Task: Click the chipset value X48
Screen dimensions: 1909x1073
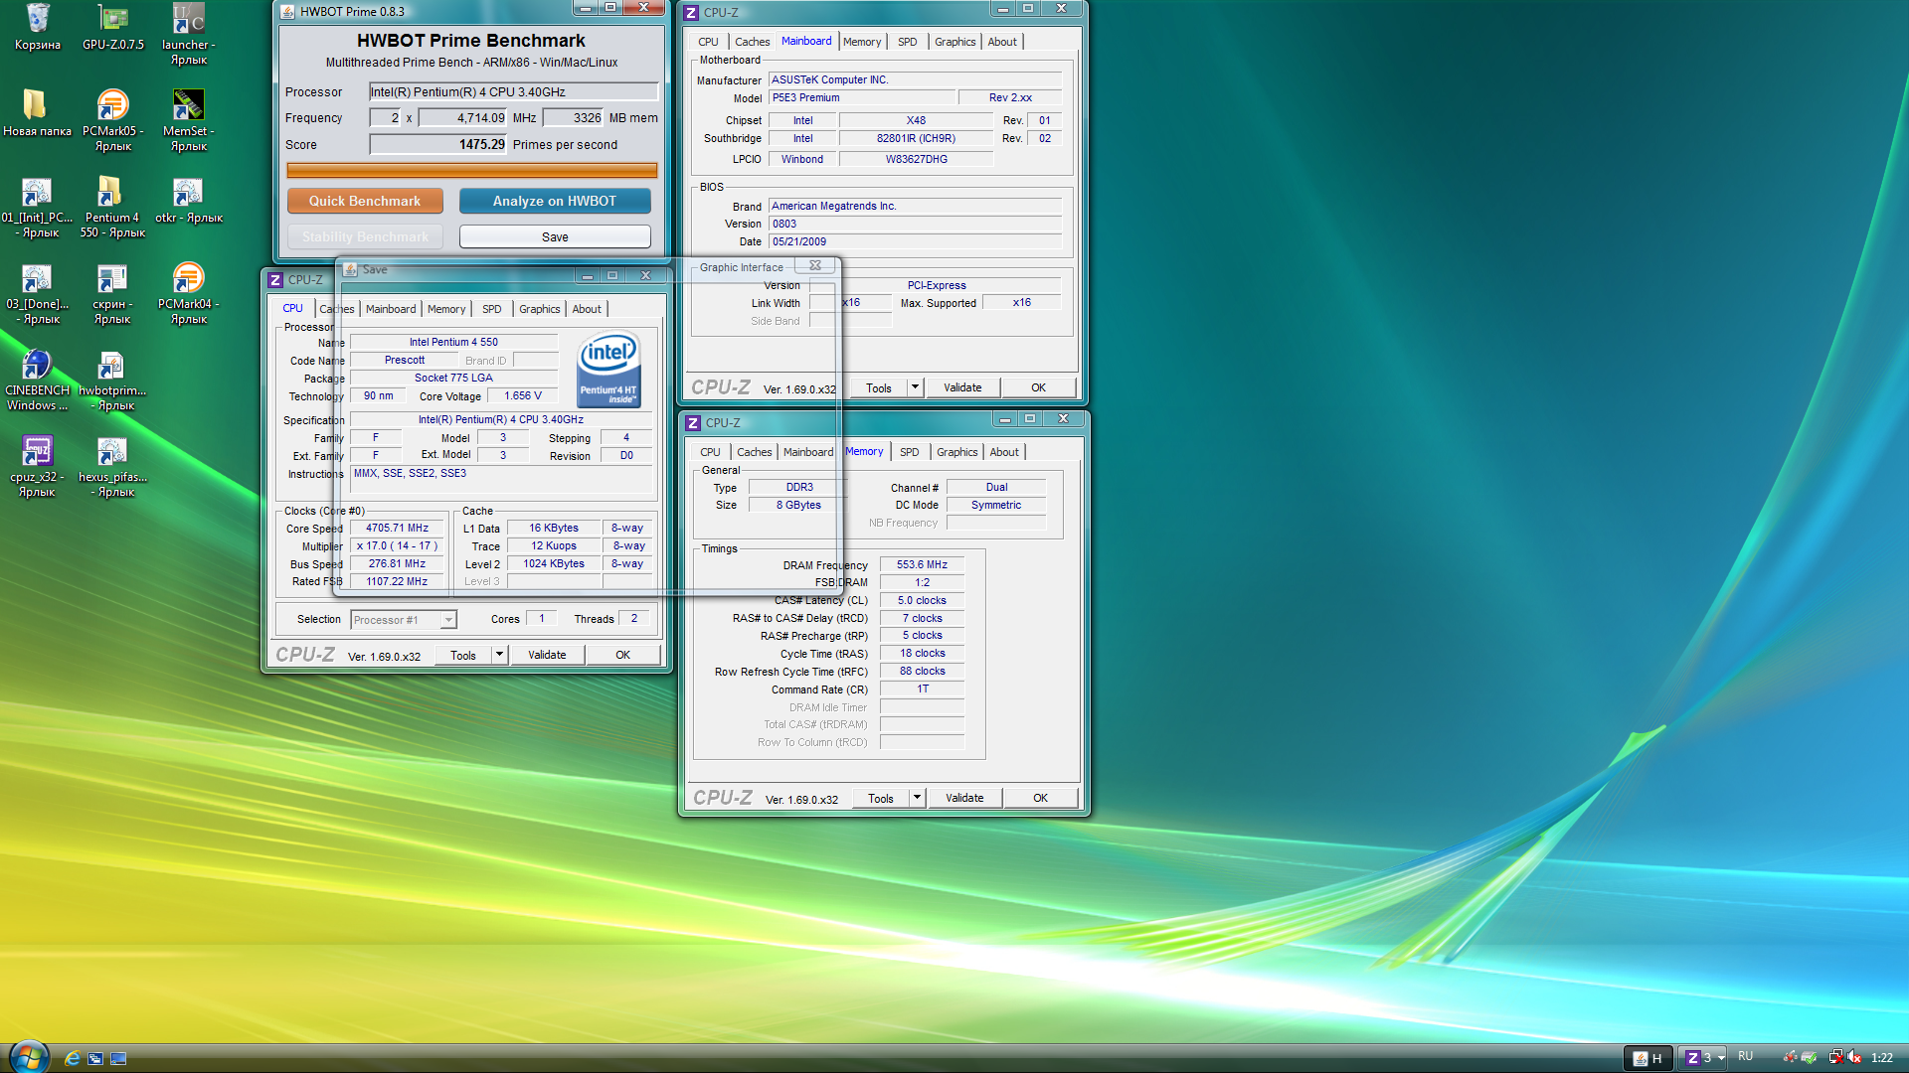Action: click(916, 120)
